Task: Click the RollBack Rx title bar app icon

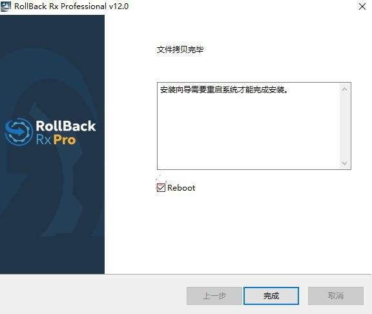Action: tap(6, 6)
